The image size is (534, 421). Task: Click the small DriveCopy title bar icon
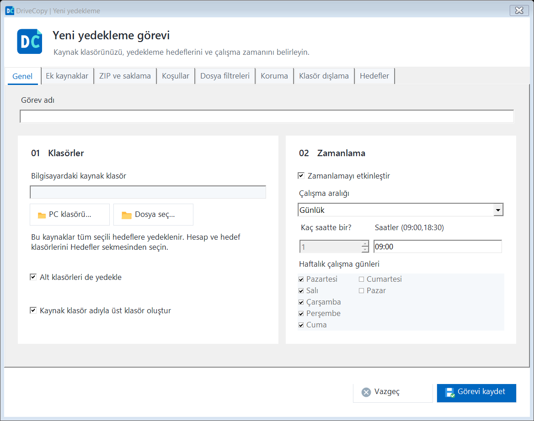10,11
